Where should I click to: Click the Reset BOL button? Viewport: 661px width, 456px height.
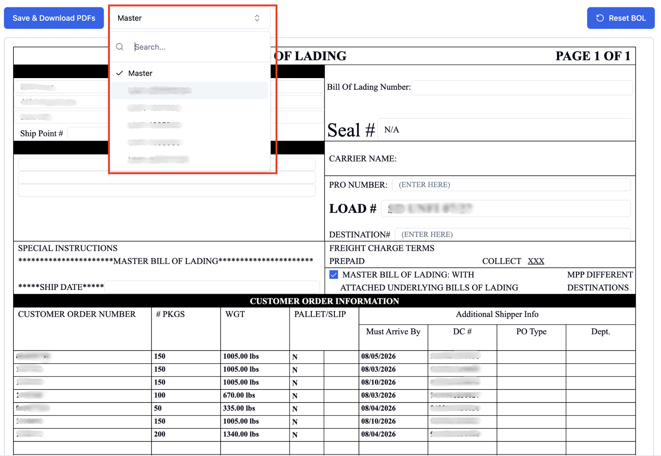pyautogui.click(x=621, y=18)
